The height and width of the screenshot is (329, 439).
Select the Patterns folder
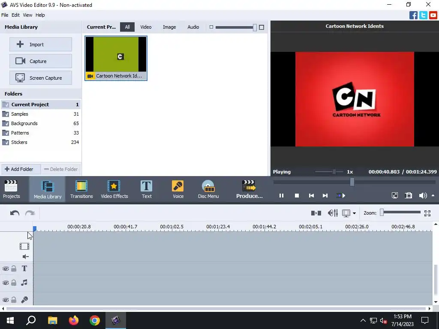(41, 133)
